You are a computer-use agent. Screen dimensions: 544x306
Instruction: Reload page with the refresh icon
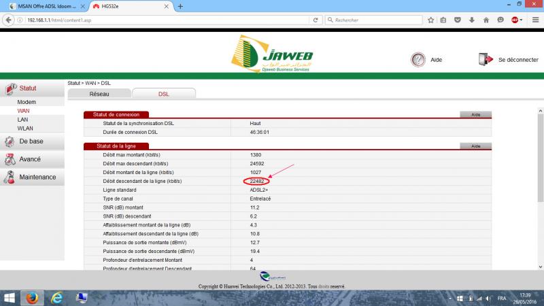coord(317,20)
